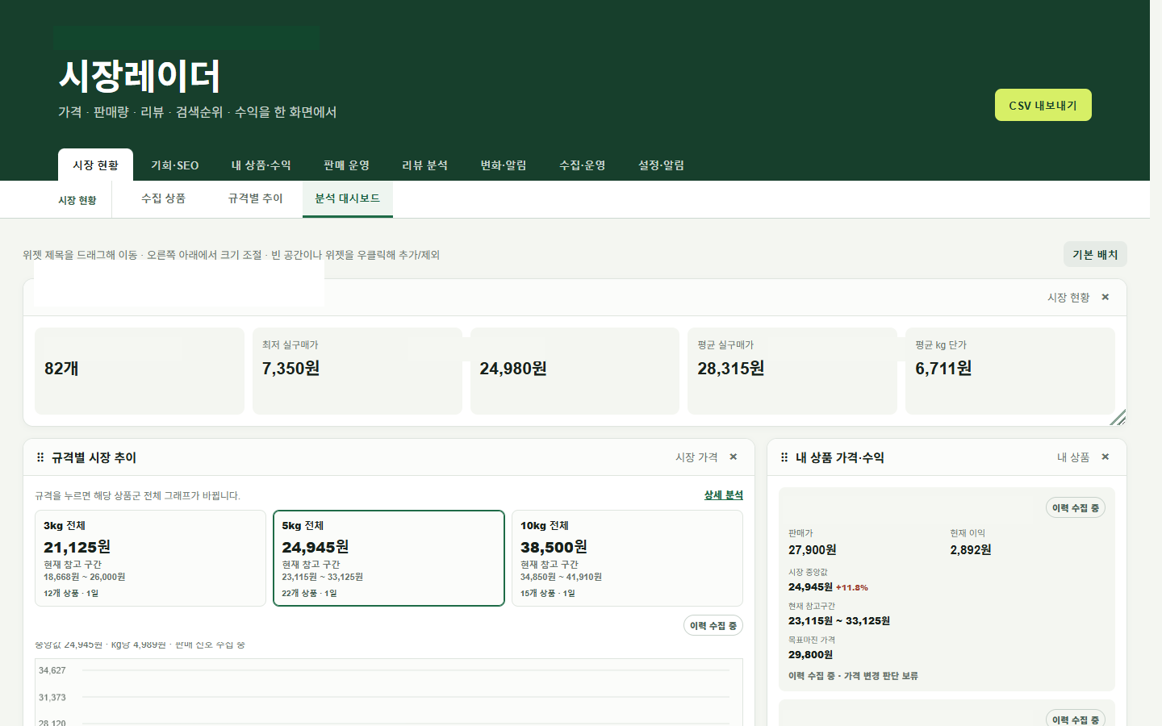Switch to the 변화·알림 tab
This screenshot has height=726, width=1162.
point(503,165)
